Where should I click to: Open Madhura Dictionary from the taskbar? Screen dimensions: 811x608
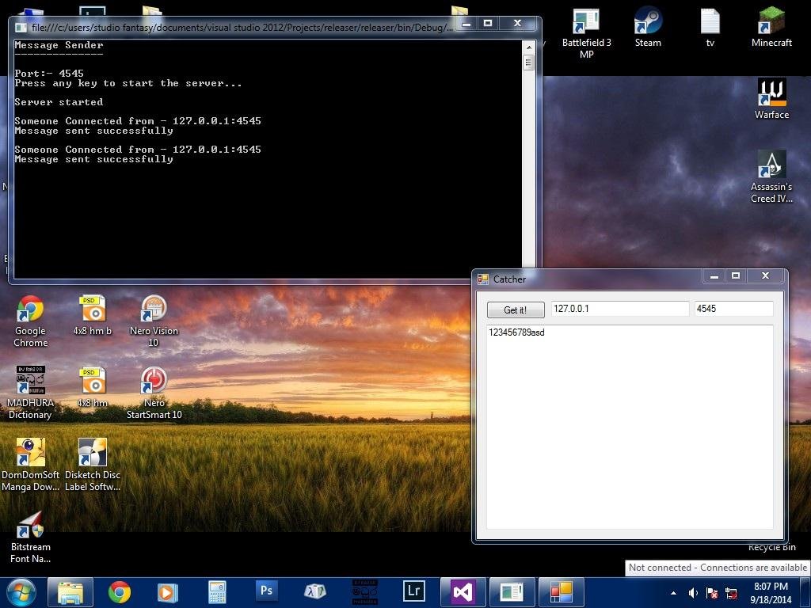click(364, 592)
